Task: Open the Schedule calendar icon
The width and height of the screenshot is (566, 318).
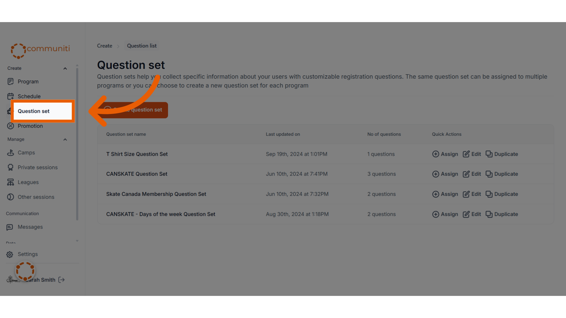Action: (11, 96)
